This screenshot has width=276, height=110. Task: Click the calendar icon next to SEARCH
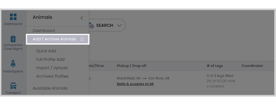pos(91,25)
